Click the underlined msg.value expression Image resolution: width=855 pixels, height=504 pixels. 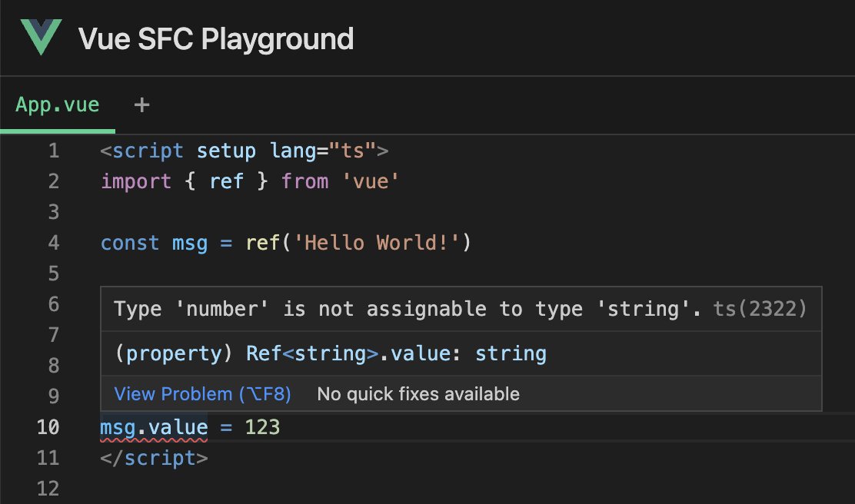tap(154, 427)
